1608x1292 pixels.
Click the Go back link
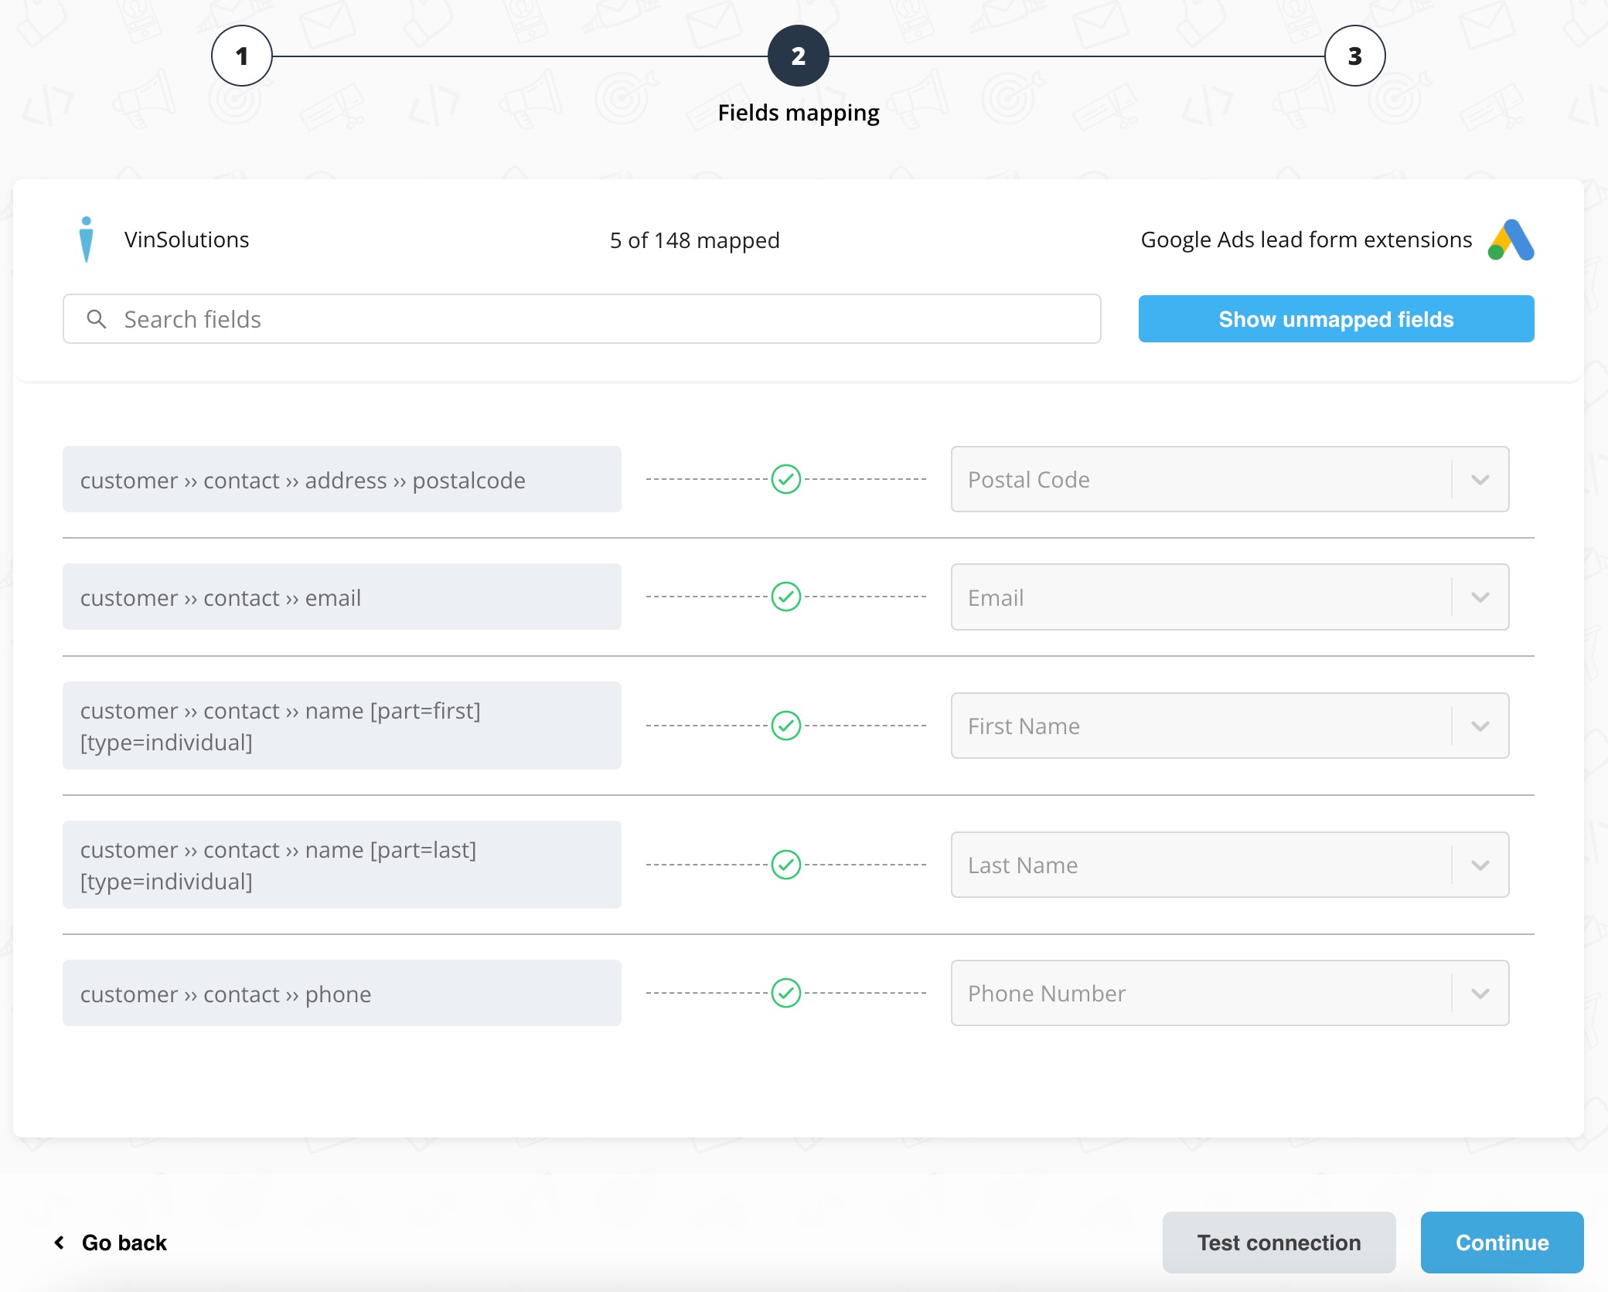click(x=111, y=1243)
